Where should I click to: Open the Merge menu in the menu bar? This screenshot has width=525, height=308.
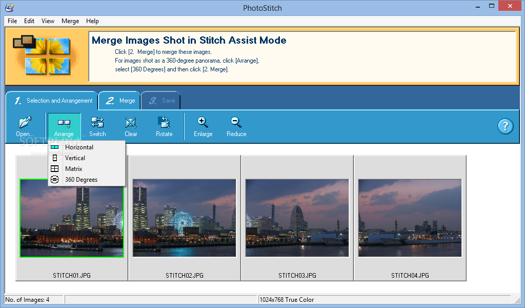coord(70,21)
